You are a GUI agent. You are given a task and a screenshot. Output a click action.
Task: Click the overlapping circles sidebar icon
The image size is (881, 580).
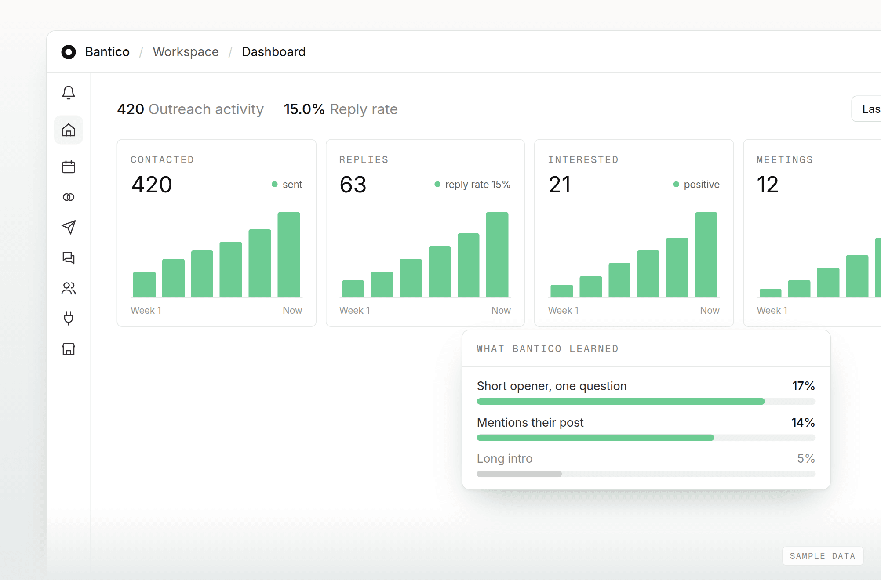point(69,197)
